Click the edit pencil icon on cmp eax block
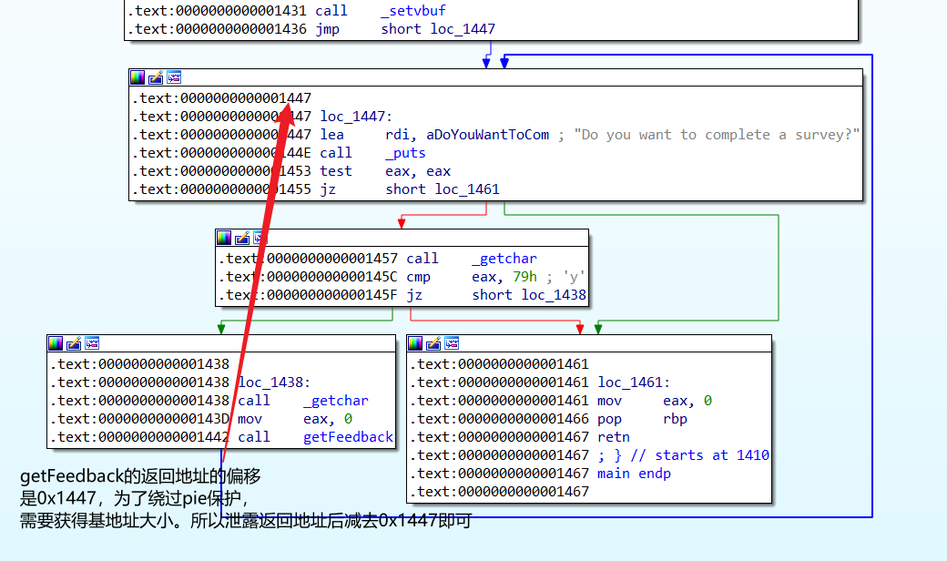947x561 pixels. tap(242, 238)
